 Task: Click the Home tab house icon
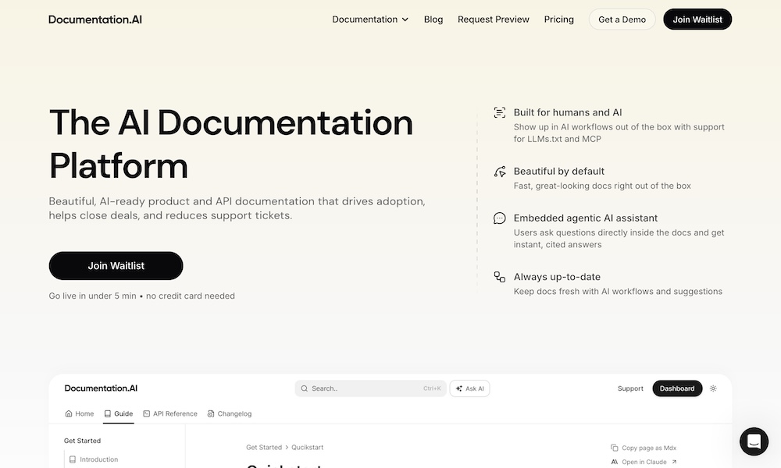pos(67,413)
